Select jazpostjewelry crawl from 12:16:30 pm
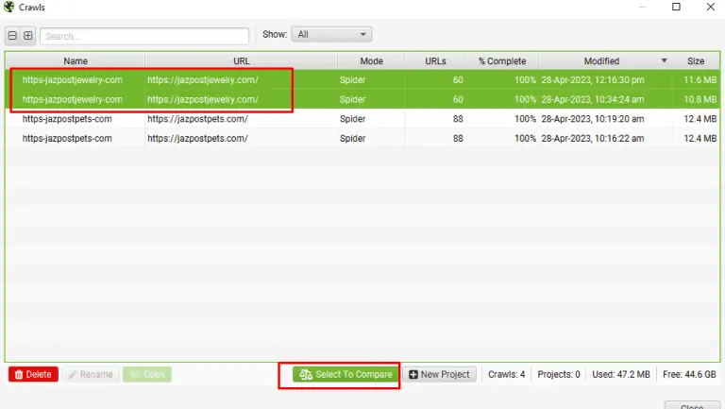Viewport: 725px width, 409px height. tap(362, 79)
